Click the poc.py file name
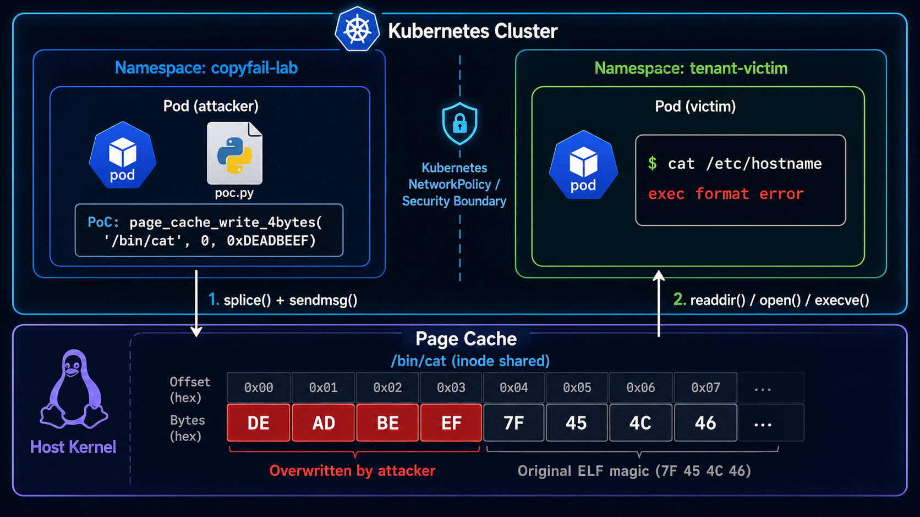The image size is (920, 517). click(234, 193)
